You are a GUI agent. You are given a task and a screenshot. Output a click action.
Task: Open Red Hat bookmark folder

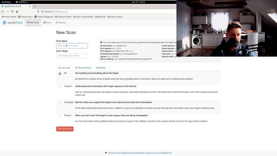tap(100, 16)
